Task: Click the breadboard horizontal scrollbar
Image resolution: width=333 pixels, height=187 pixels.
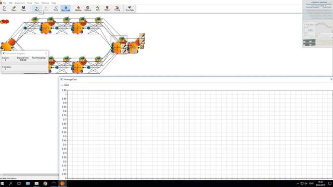Action: 30,175
